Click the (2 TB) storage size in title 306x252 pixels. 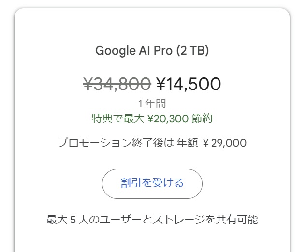pyautogui.click(x=192, y=51)
